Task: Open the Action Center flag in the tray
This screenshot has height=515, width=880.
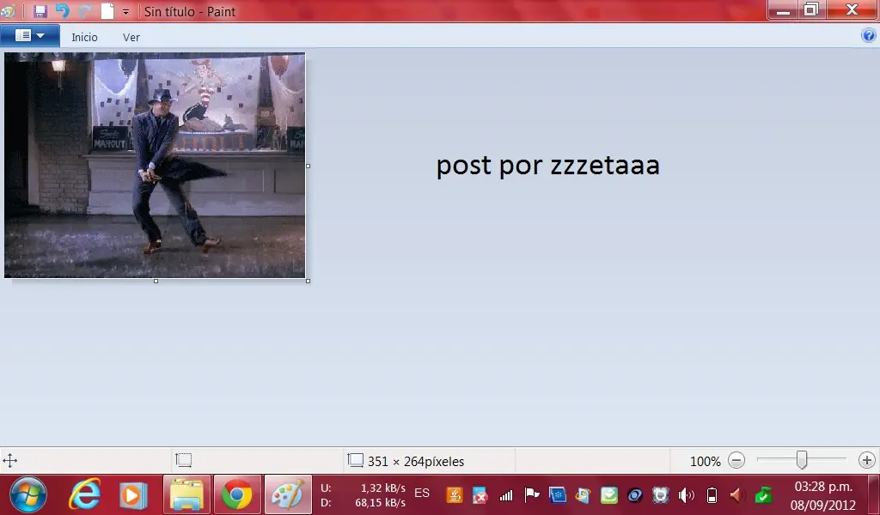Action: 531,495
